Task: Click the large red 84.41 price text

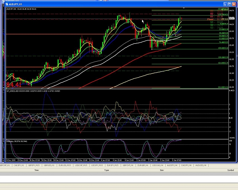Action: click(14, 84)
